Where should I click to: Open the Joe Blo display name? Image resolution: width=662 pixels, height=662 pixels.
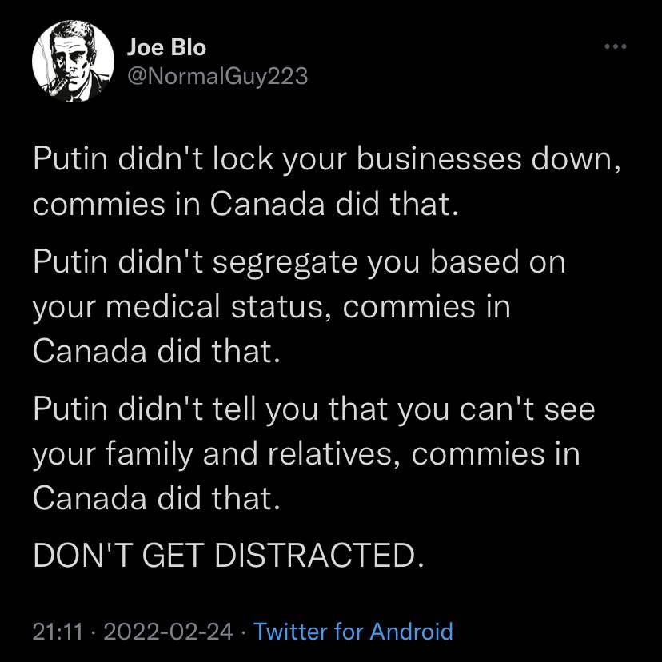click(166, 48)
